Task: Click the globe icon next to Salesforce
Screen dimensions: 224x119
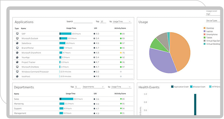Action: 17,43
